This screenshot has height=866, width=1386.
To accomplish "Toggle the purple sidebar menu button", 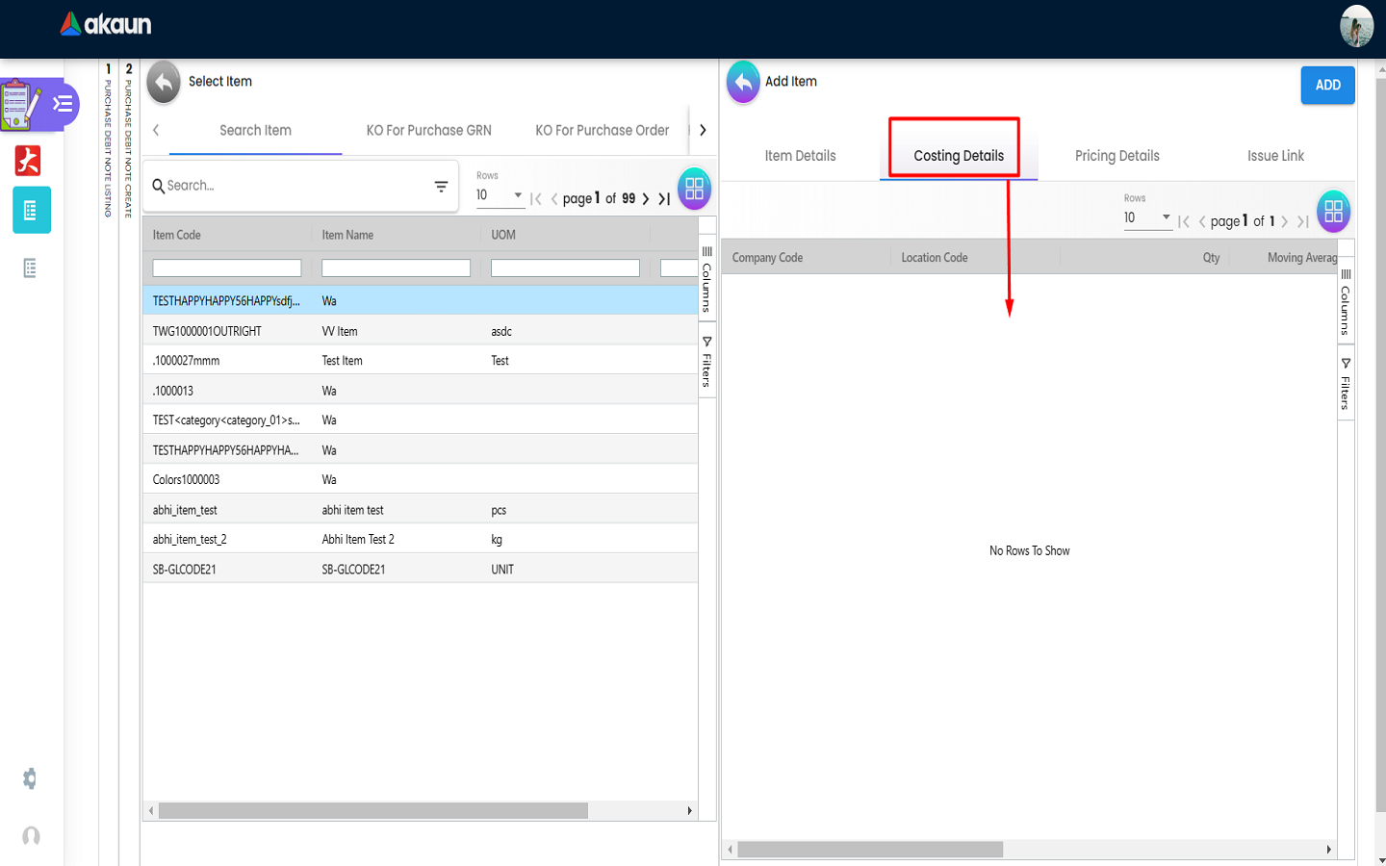I will click(63, 104).
